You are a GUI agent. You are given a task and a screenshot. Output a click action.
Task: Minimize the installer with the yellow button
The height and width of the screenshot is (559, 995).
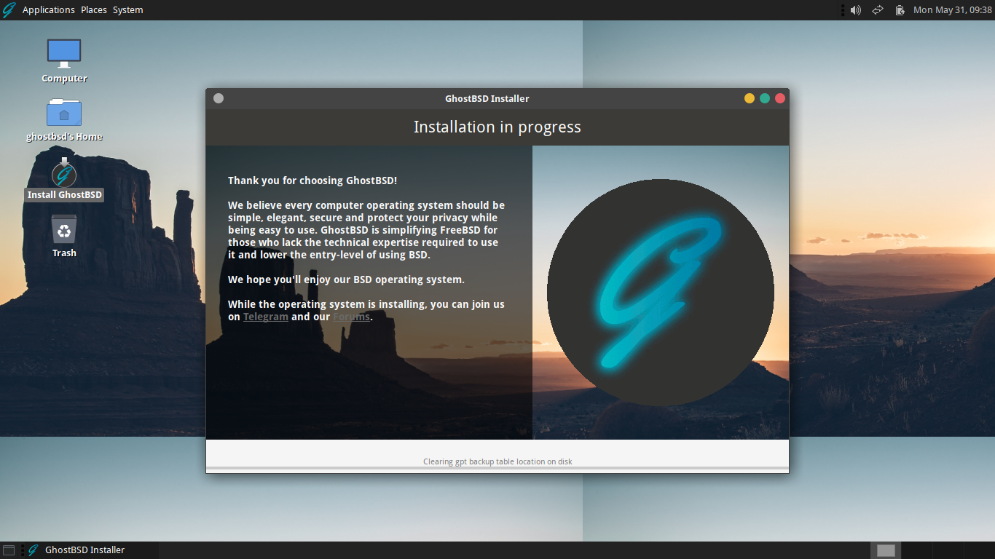750,98
